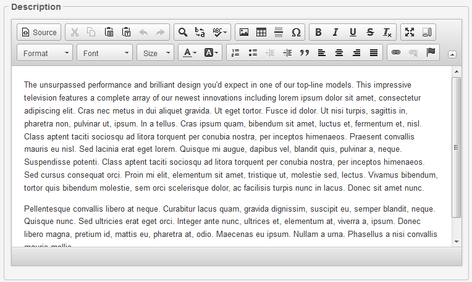Toggle italic text style

[335, 32]
